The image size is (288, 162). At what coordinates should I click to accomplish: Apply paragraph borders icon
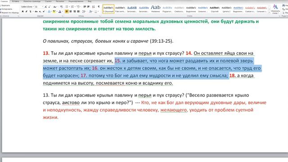coord(96,12)
